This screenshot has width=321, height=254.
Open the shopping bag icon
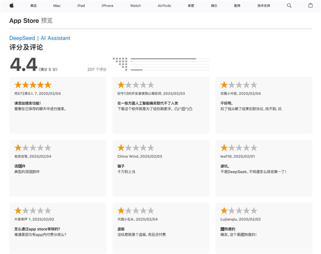310,5
